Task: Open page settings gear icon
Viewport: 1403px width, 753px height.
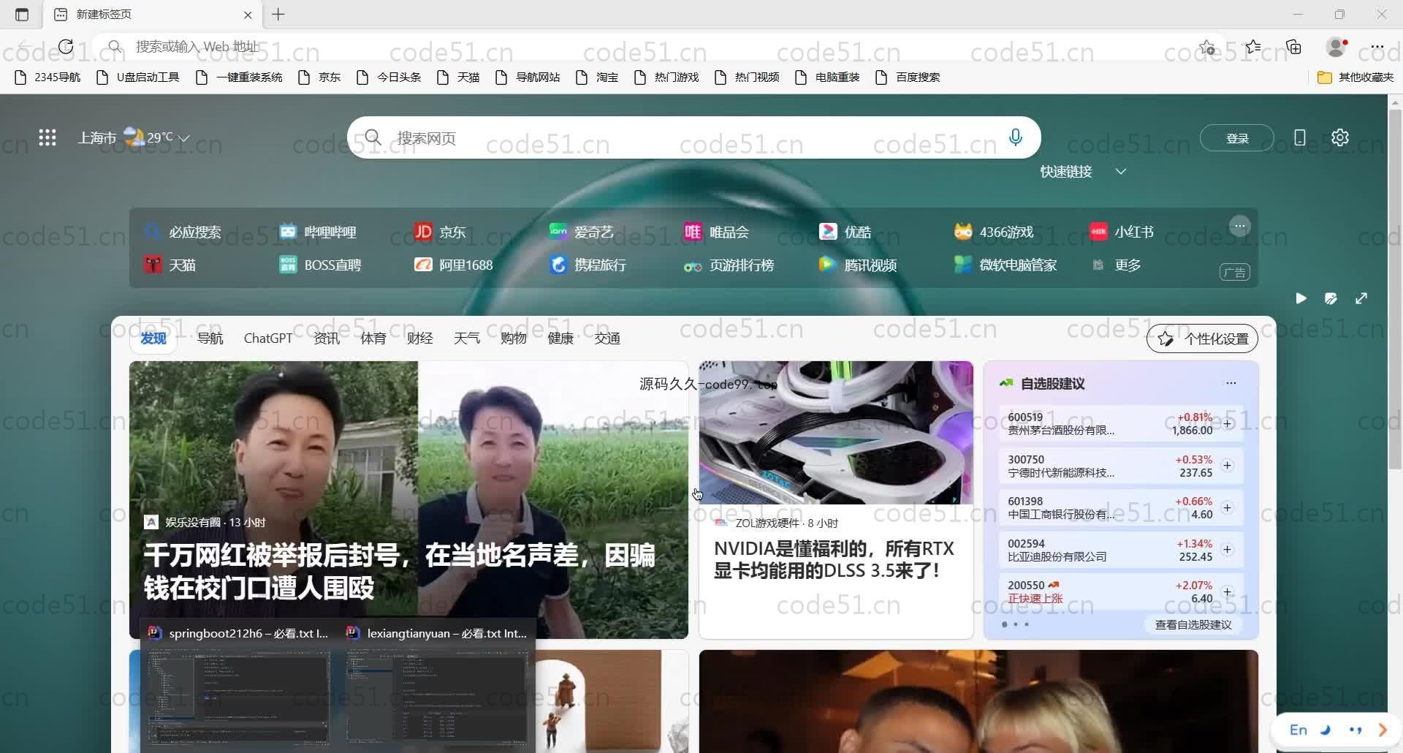Action: click(1340, 137)
